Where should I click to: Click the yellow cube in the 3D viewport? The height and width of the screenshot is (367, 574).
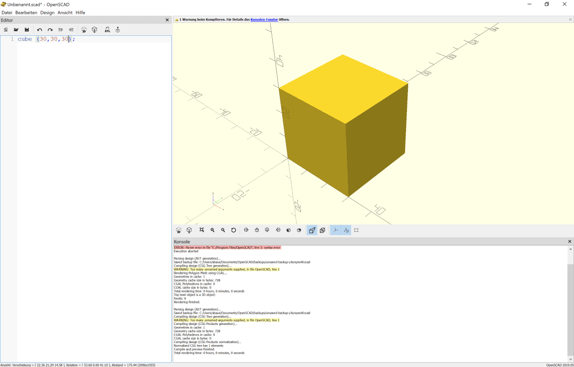coord(343,125)
